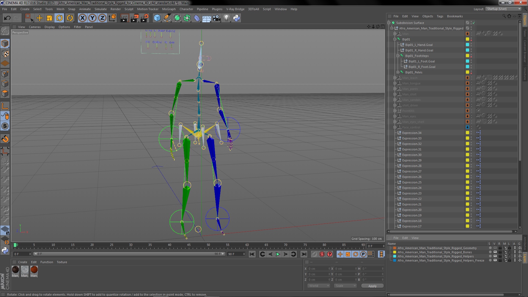528x297 pixels.
Task: Toggle Y axis lock
Action: coord(92,18)
